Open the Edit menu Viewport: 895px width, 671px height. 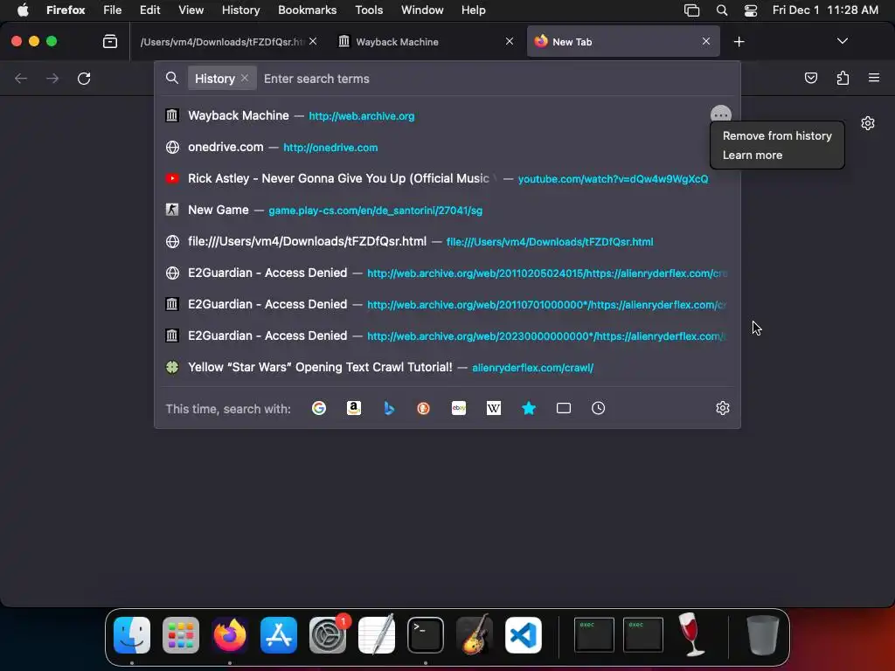149,10
